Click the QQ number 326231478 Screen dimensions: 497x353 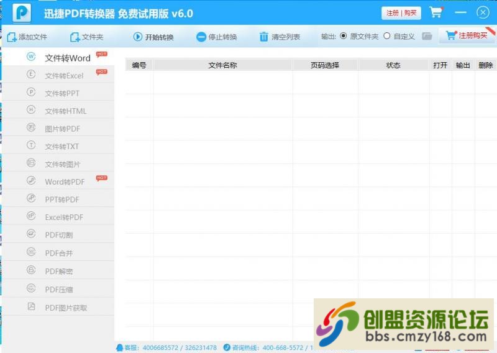coord(201,348)
